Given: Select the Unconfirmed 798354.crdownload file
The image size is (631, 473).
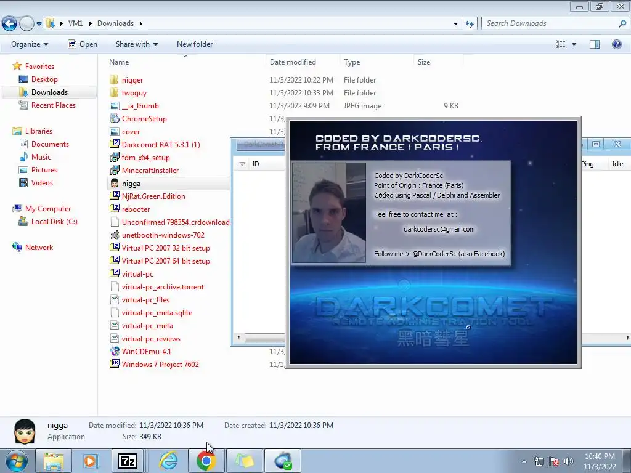Looking at the screenshot, I should pos(176,222).
